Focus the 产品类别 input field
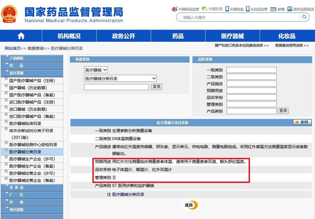 point(251,111)
